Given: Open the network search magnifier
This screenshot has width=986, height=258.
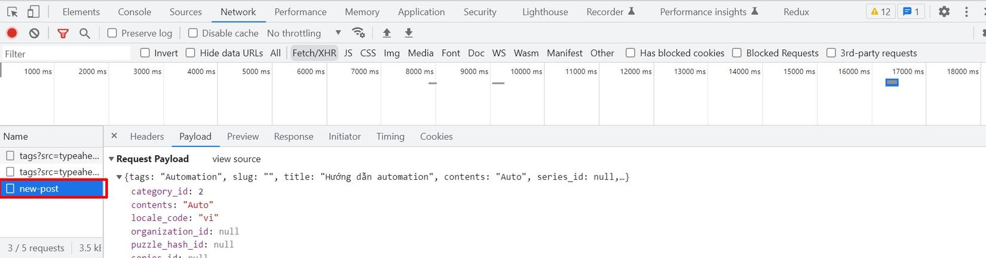Looking at the screenshot, I should 85,33.
